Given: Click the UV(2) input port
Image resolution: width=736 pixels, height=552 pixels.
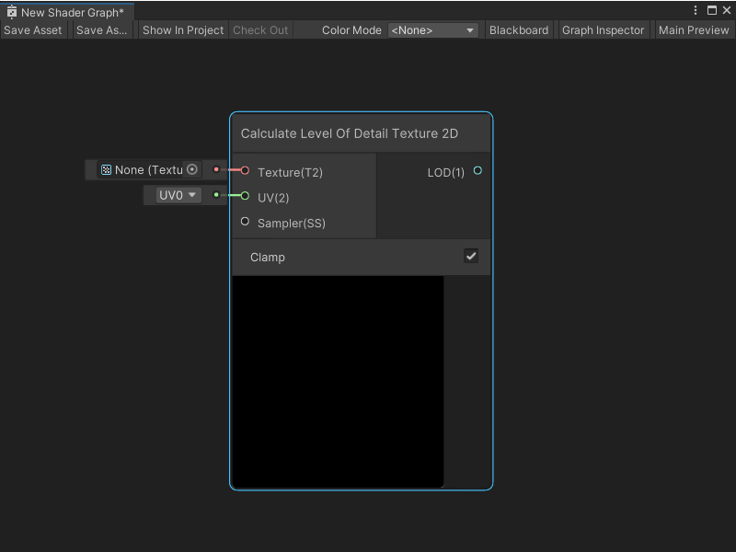Looking at the screenshot, I should (x=245, y=195).
